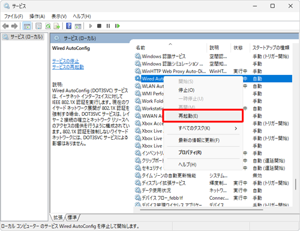300x231 pixels.
Task: Click the サービスの再起動 link
Action: 68,67
